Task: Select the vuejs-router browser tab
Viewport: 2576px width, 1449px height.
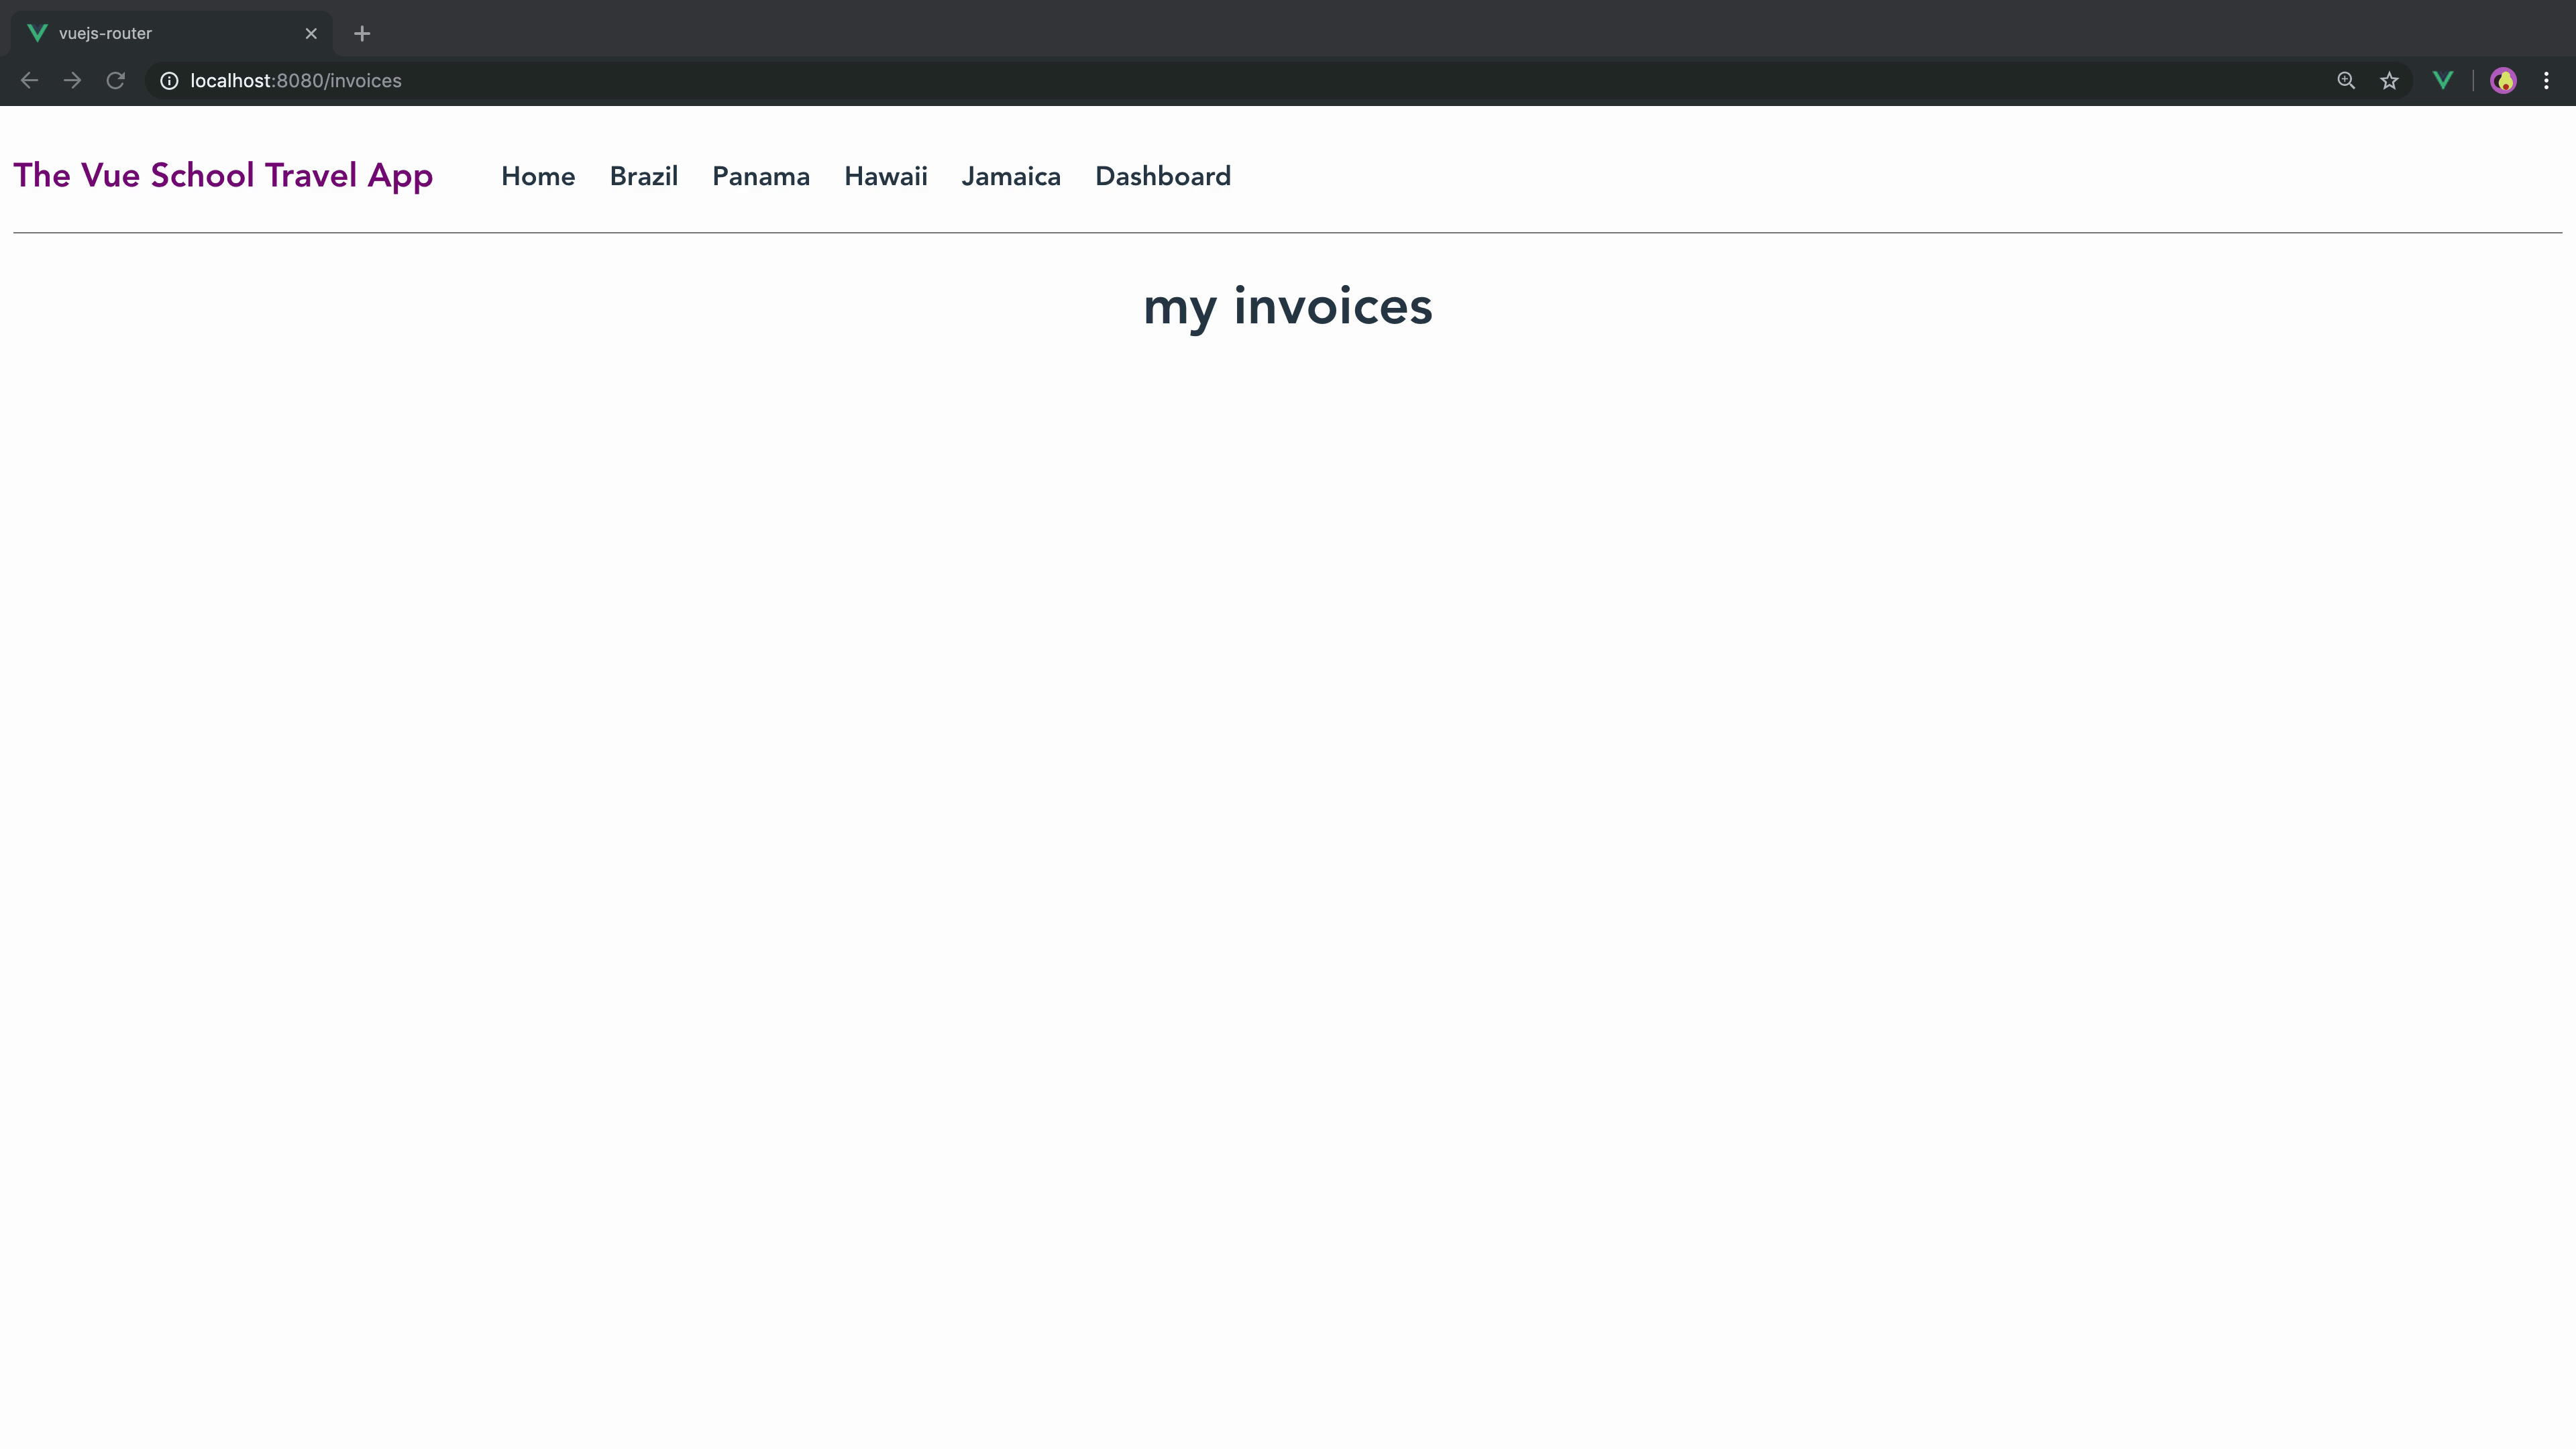Action: point(172,34)
